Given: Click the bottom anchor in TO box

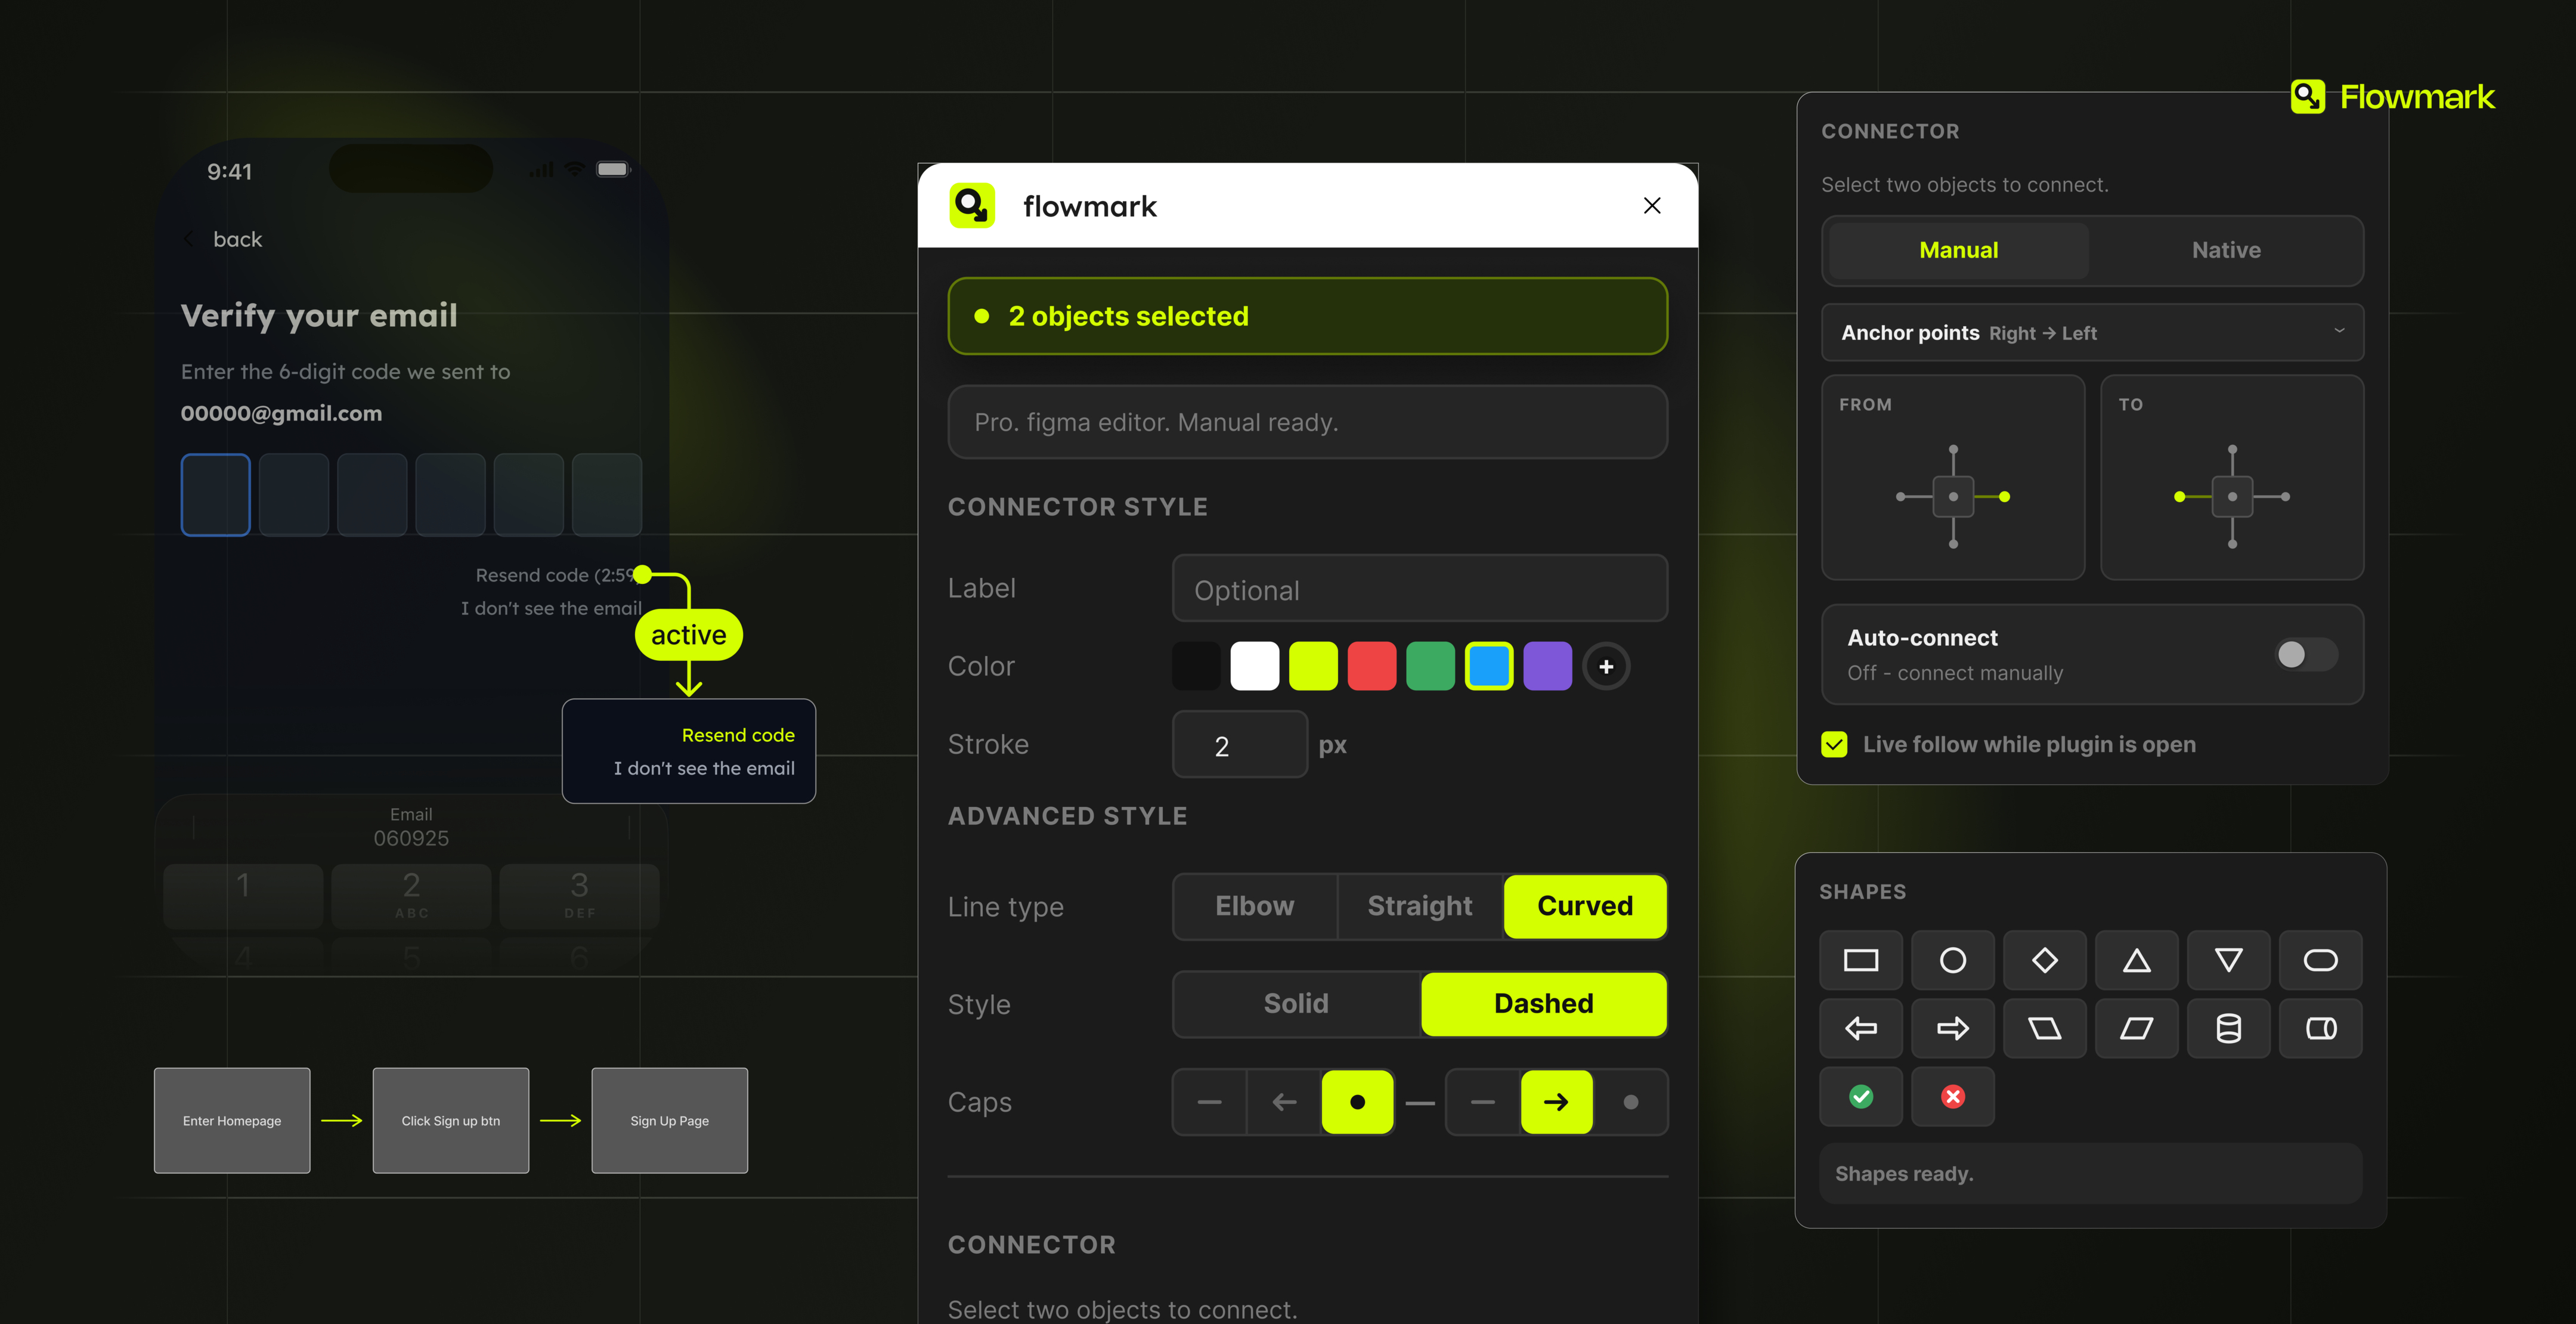Looking at the screenshot, I should 2232,544.
